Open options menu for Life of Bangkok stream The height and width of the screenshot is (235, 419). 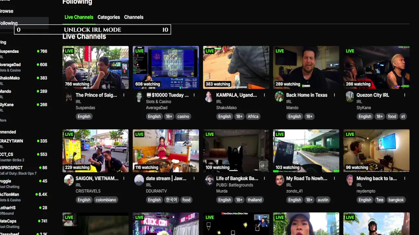tap(264, 179)
